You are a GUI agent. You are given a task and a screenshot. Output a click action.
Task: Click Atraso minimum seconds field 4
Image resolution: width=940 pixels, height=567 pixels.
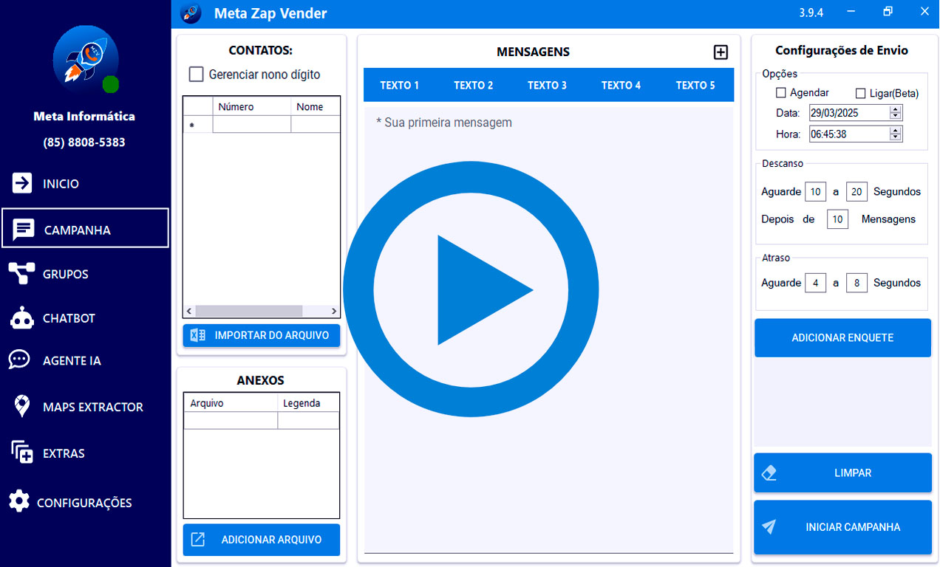click(x=815, y=283)
